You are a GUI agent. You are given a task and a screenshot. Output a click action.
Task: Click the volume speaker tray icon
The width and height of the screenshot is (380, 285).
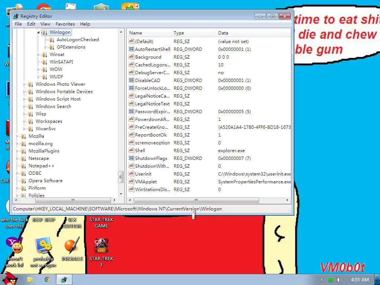[x=339, y=280]
